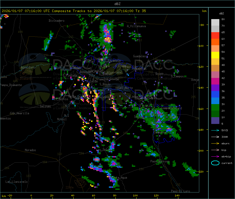Click the 'Los_Toldos' place label

[x=104, y=150]
